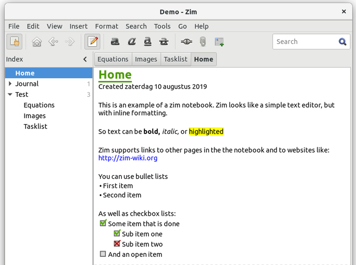Open the Help menu
This screenshot has width=356, height=265.
pos(201,26)
